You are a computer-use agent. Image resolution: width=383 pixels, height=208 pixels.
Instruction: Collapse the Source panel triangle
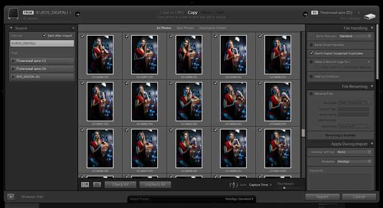(x=11, y=28)
